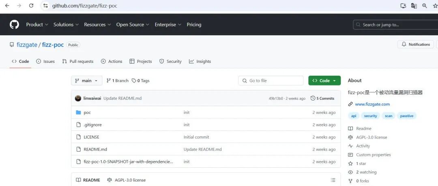
Task: Click the tag icon beside 0 Tags
Action: click(x=134, y=81)
